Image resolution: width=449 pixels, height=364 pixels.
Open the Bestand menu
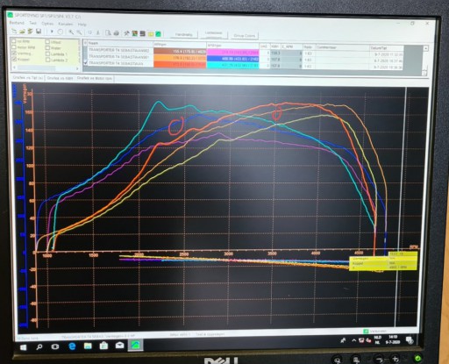[x=17, y=23]
